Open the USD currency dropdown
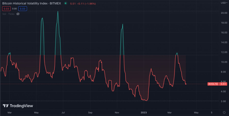The image size is (229, 116). tap(223, 3)
